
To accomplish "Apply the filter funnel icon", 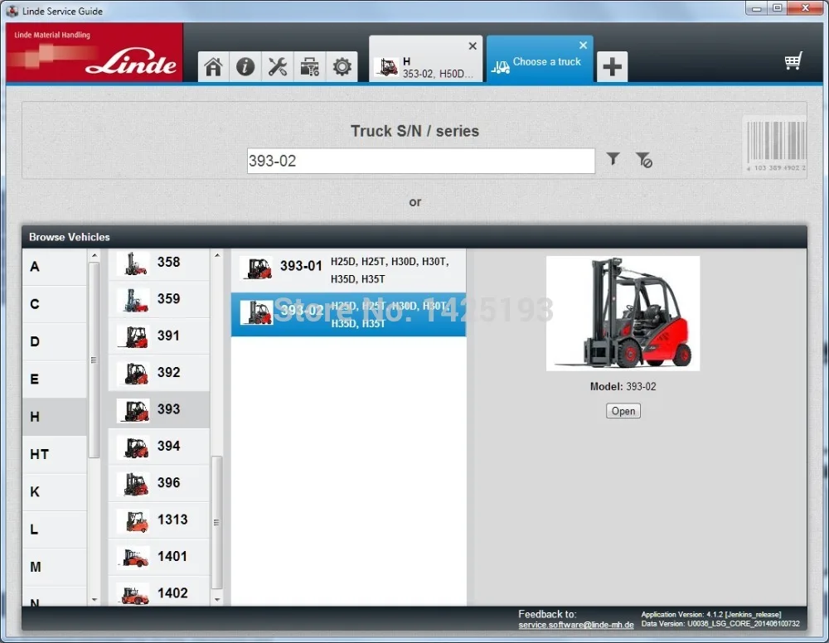I will 613,158.
